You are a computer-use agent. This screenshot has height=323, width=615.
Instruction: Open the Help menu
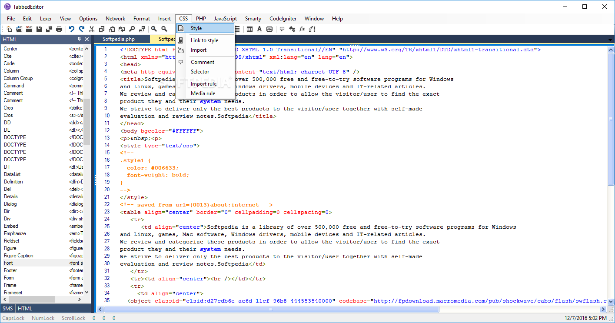tap(337, 19)
